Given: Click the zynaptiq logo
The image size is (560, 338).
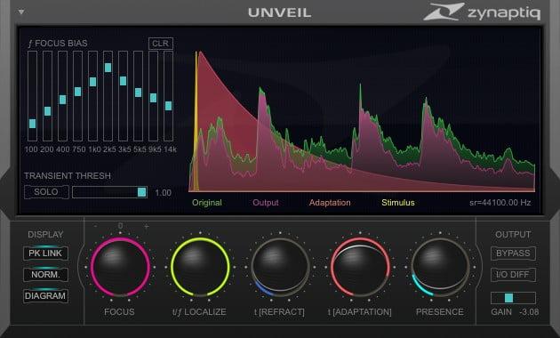Looking at the screenshot, I should point(482,12).
